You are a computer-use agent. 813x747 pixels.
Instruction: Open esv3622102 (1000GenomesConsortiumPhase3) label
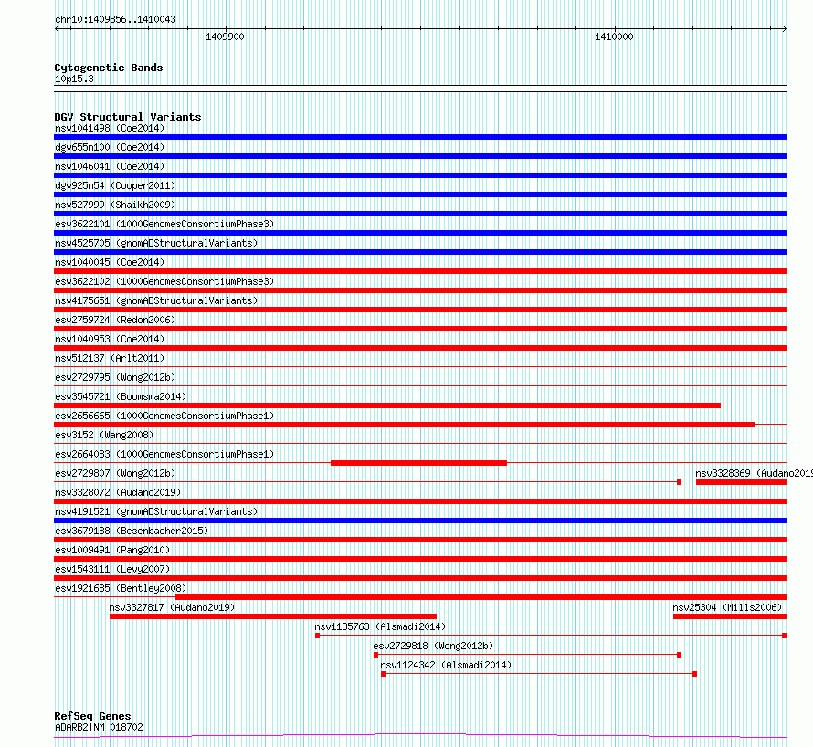(x=164, y=281)
